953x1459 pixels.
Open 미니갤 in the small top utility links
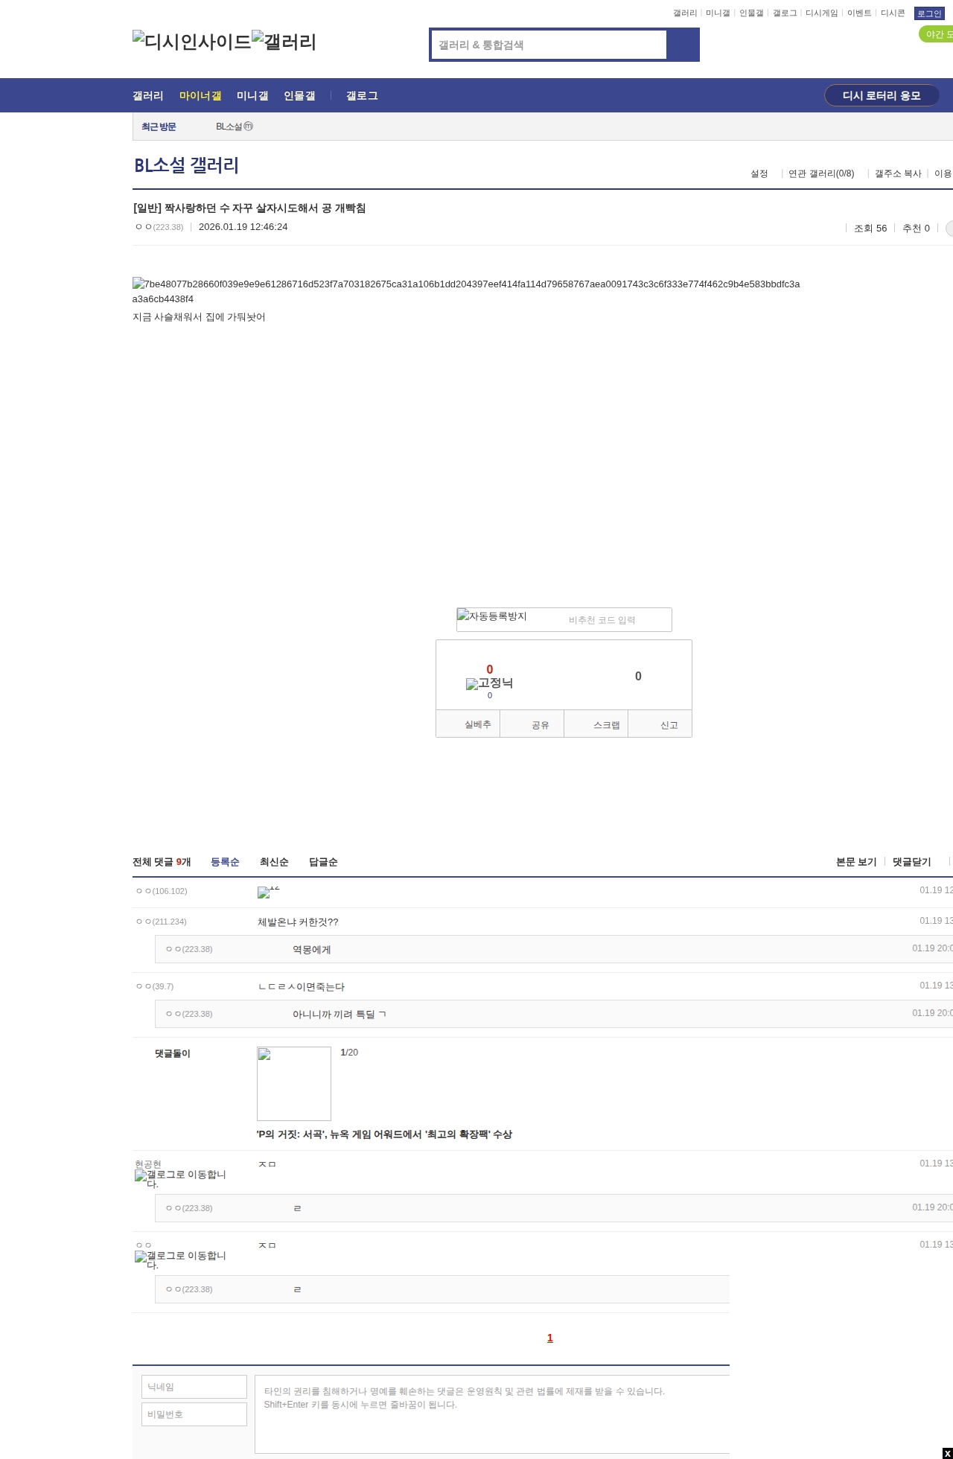(718, 13)
